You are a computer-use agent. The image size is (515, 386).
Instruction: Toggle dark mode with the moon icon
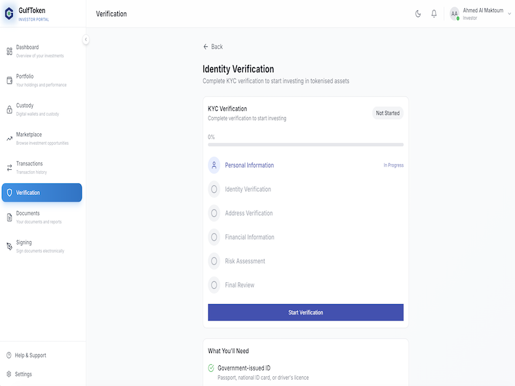(418, 14)
